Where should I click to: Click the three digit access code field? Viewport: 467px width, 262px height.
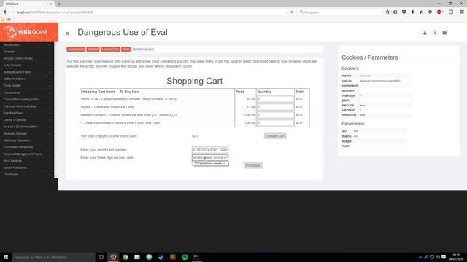(210, 158)
